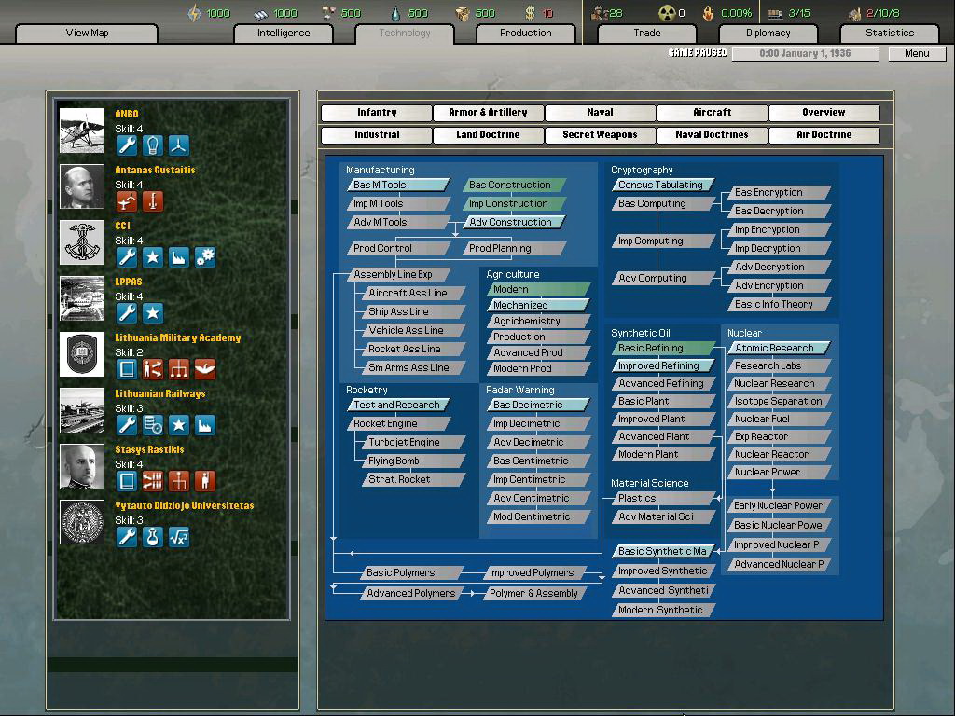
Task: Click the factory icon under Lithuanian Railways
Action: [205, 425]
